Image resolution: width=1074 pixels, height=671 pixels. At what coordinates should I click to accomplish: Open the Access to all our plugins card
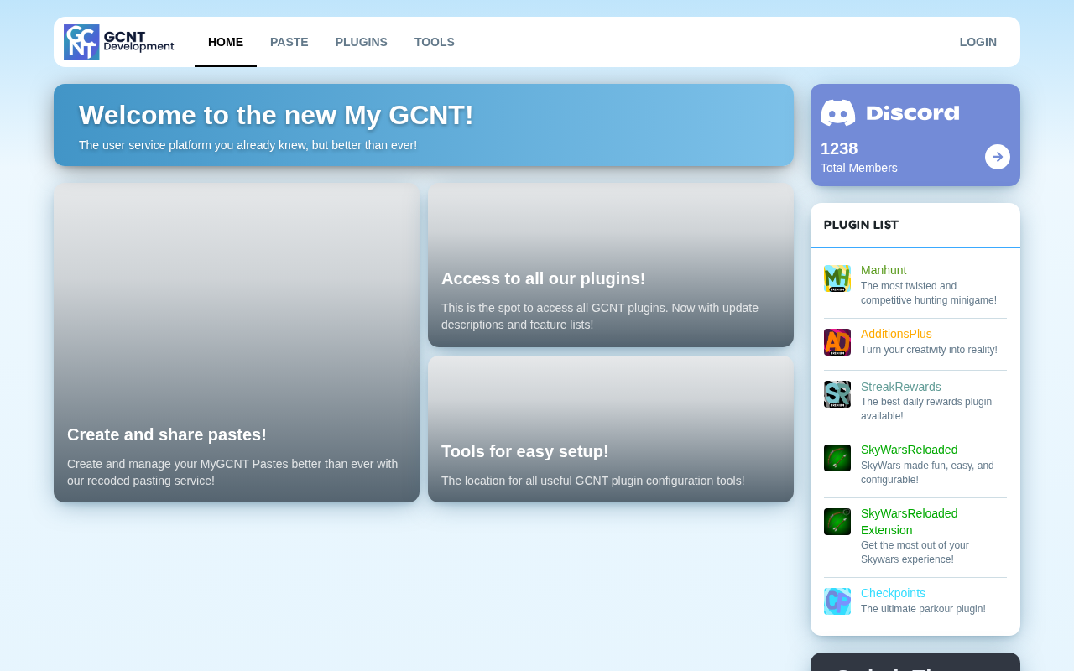(611, 265)
